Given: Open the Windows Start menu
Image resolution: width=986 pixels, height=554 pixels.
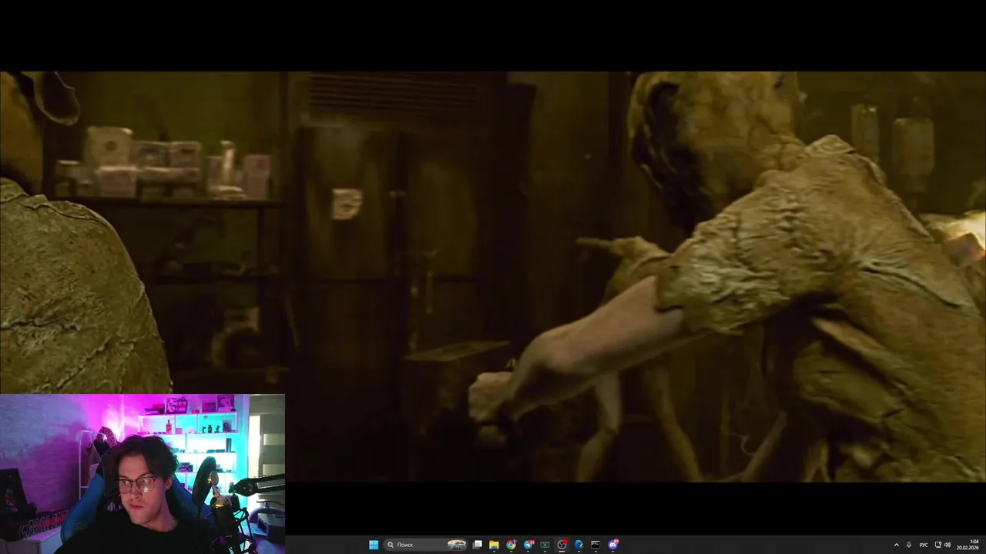Looking at the screenshot, I should click(x=374, y=545).
